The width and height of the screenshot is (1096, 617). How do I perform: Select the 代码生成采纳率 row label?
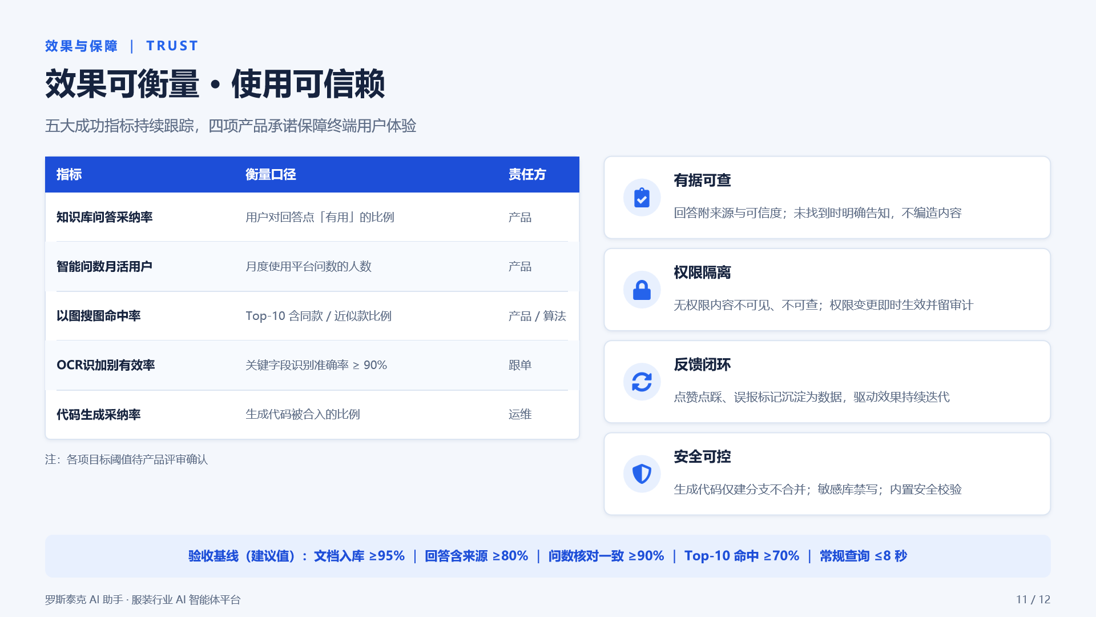click(98, 415)
